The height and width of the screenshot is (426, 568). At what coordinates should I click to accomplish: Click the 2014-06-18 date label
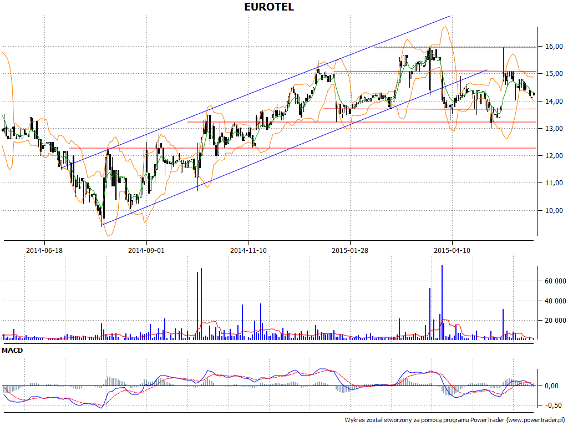pyautogui.click(x=44, y=250)
